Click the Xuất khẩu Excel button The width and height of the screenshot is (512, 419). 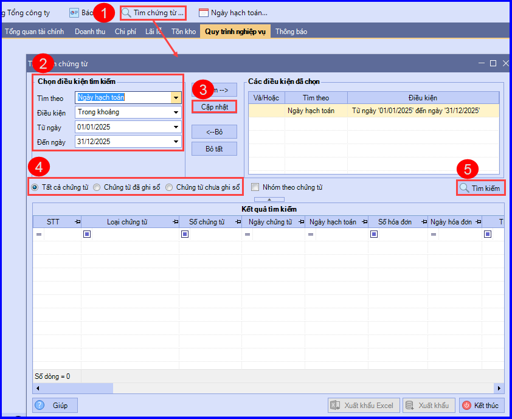(x=364, y=405)
